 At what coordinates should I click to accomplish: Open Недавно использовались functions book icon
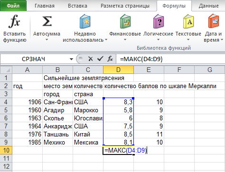(85, 21)
